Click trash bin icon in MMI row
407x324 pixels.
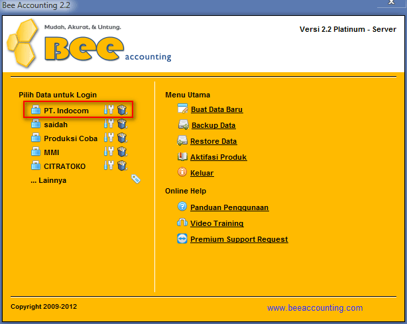(122, 152)
